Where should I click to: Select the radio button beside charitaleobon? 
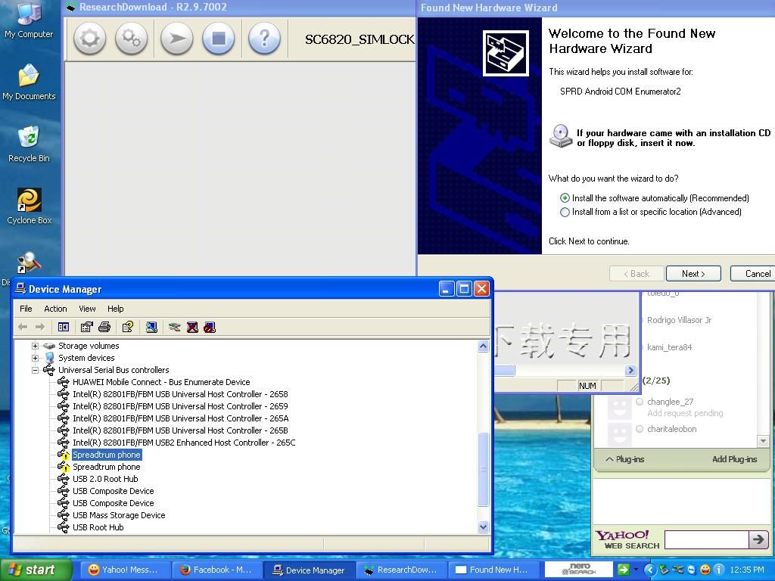coord(640,429)
